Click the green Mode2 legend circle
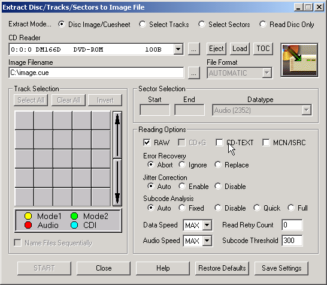 [74, 216]
